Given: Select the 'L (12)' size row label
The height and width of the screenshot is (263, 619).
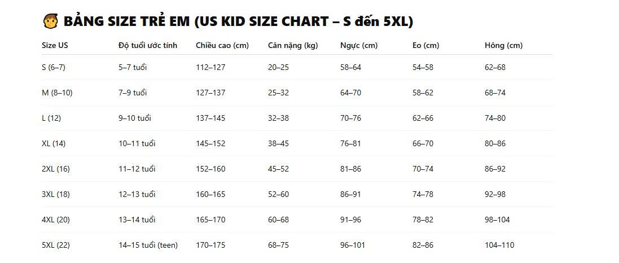Looking at the screenshot, I should tap(51, 118).
